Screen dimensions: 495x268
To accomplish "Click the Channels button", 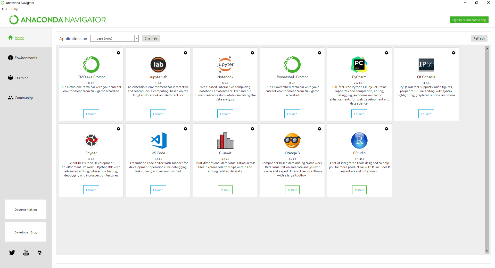I will tap(151, 38).
